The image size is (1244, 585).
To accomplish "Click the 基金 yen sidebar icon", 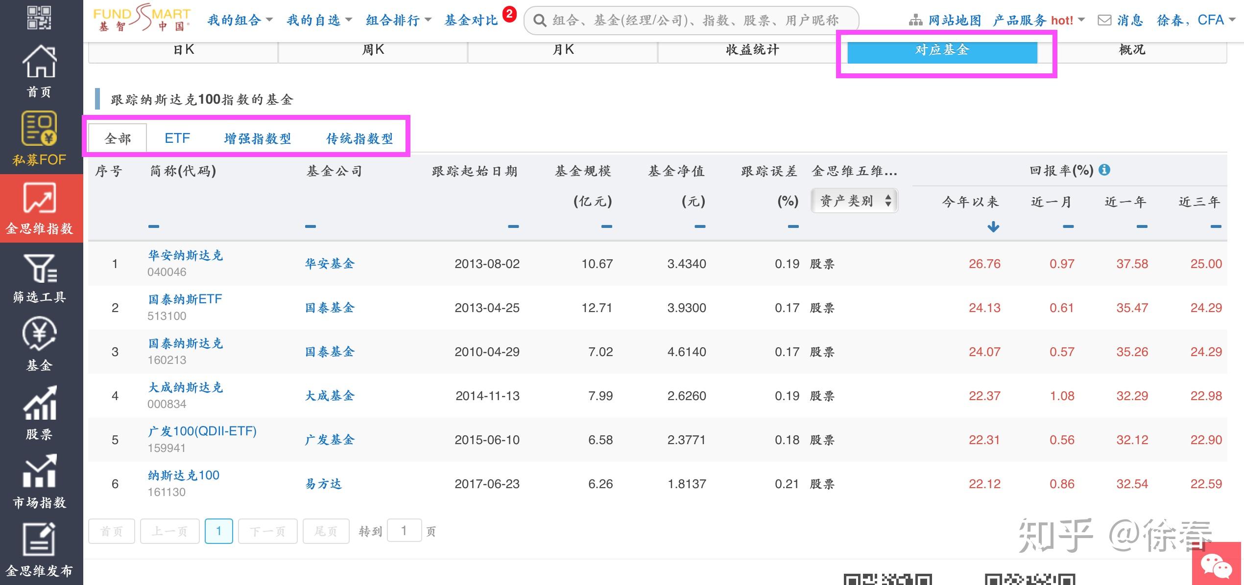I will point(39,335).
